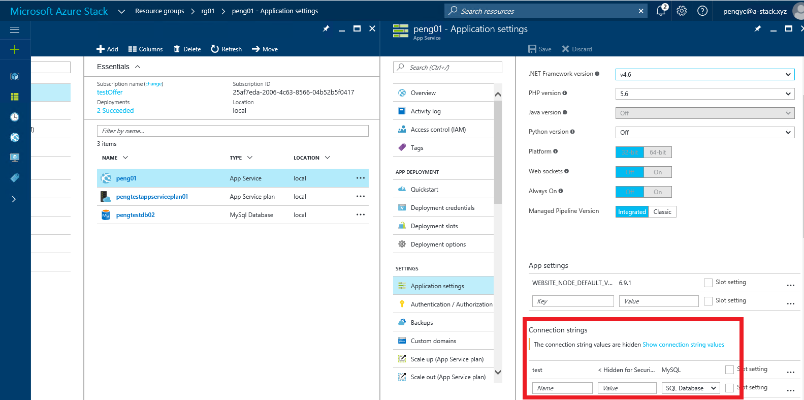Open the monitor icon in sidebar
Image resolution: width=804 pixels, height=400 pixels.
(15, 158)
